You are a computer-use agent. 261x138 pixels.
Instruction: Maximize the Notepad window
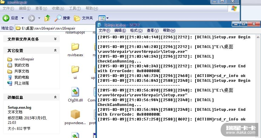coord(243,24)
